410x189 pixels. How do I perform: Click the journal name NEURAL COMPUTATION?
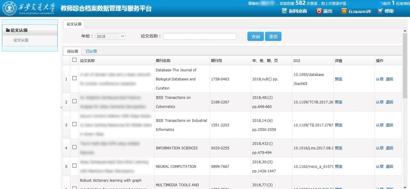point(176,166)
